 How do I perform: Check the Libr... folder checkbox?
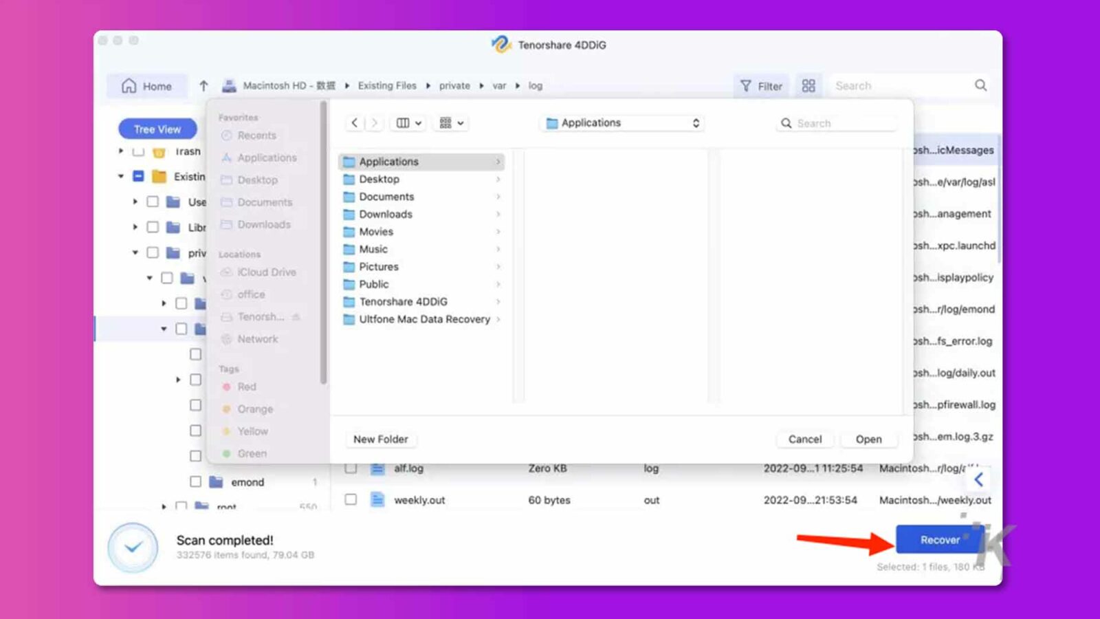point(153,227)
